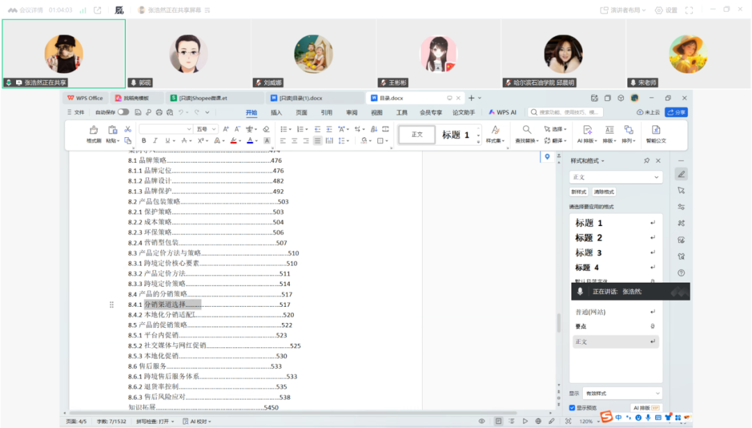Screen dimensions: 752x428
Task: Click the print icon in quick access bar
Action: point(159,112)
